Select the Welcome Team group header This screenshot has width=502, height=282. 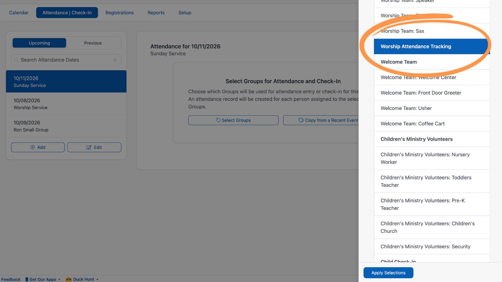click(432, 62)
